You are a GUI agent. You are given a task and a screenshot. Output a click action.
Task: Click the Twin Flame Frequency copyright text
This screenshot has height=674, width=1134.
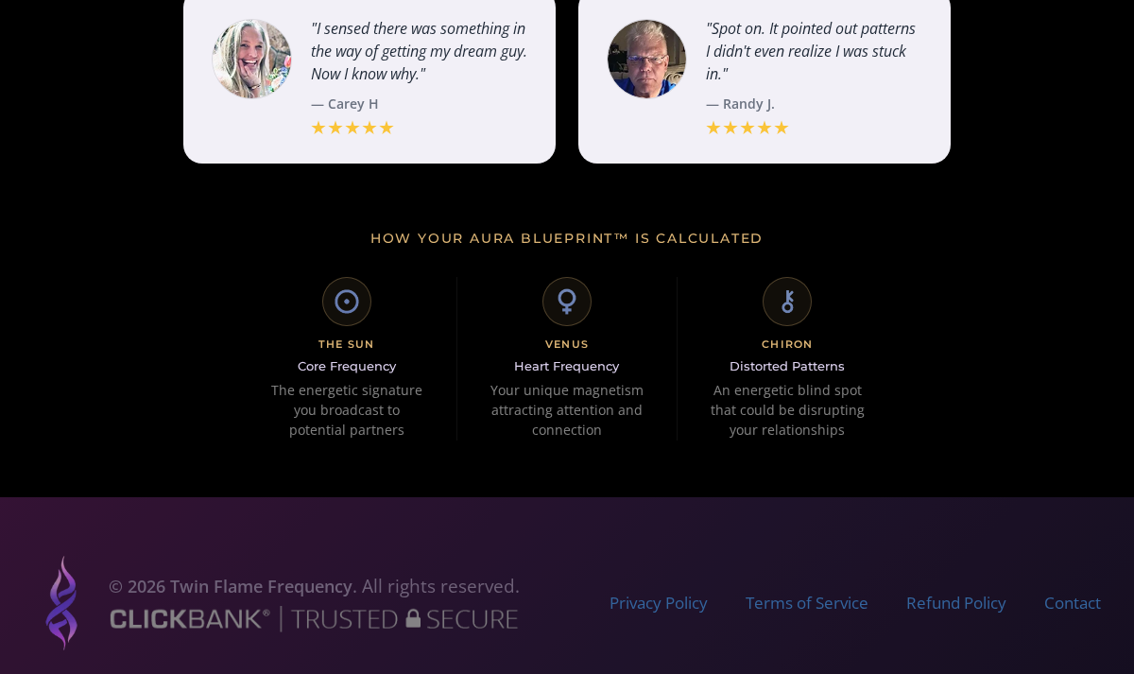point(314,586)
